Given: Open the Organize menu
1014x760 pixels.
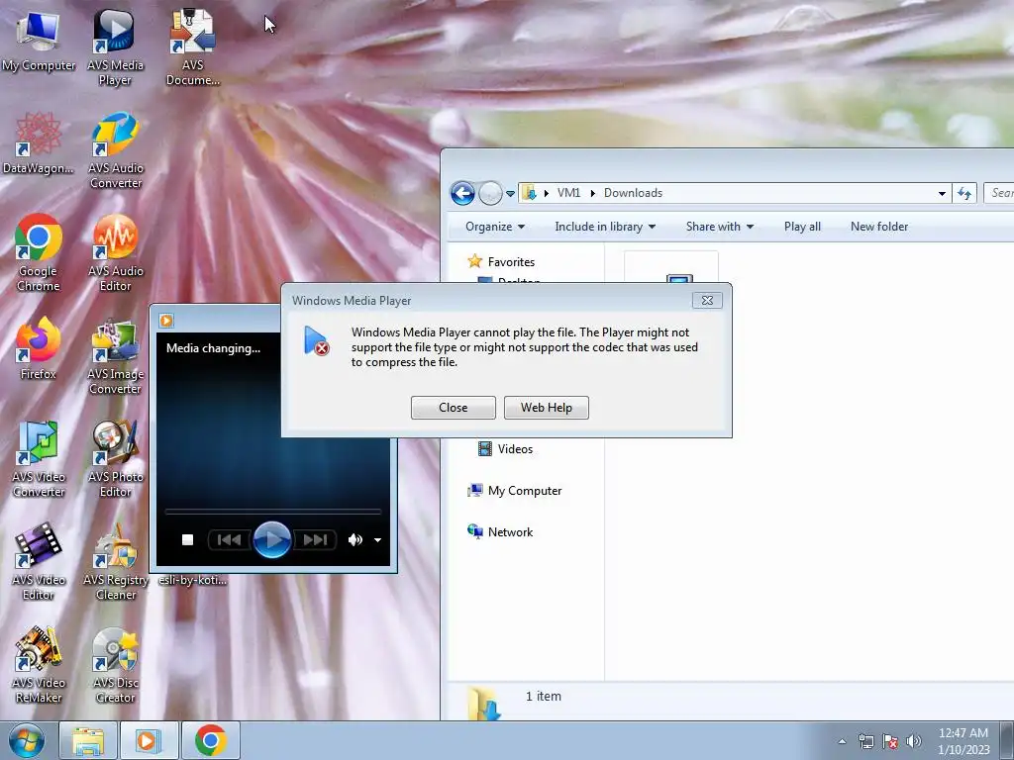Looking at the screenshot, I should click(x=495, y=227).
